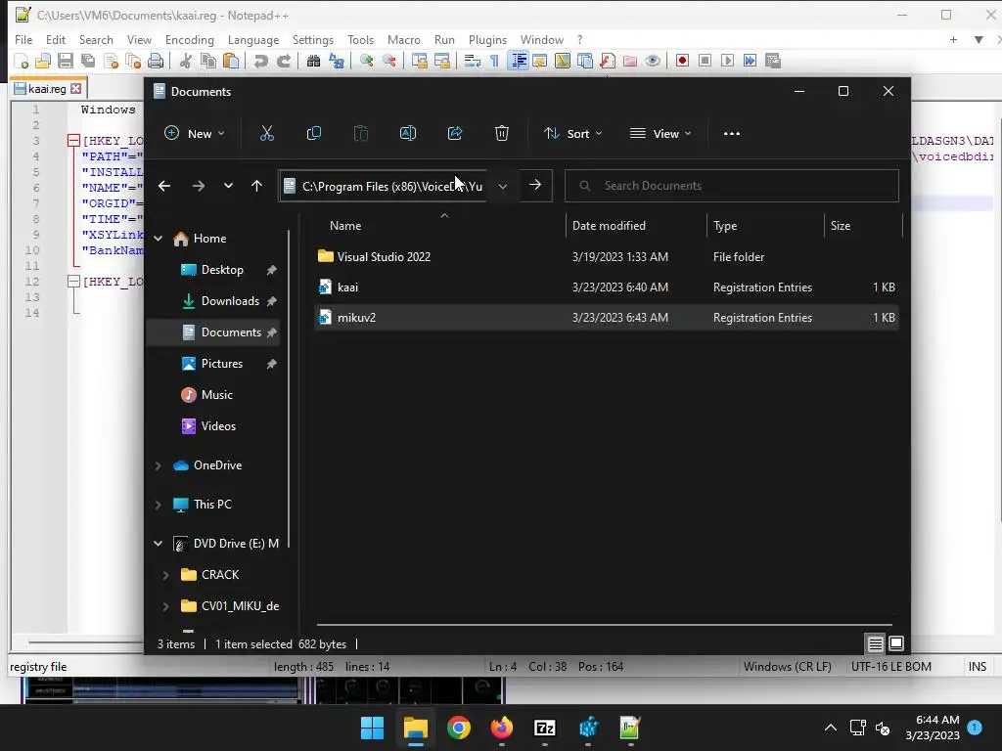Close kaai.reg tab with red X

click(x=76, y=89)
